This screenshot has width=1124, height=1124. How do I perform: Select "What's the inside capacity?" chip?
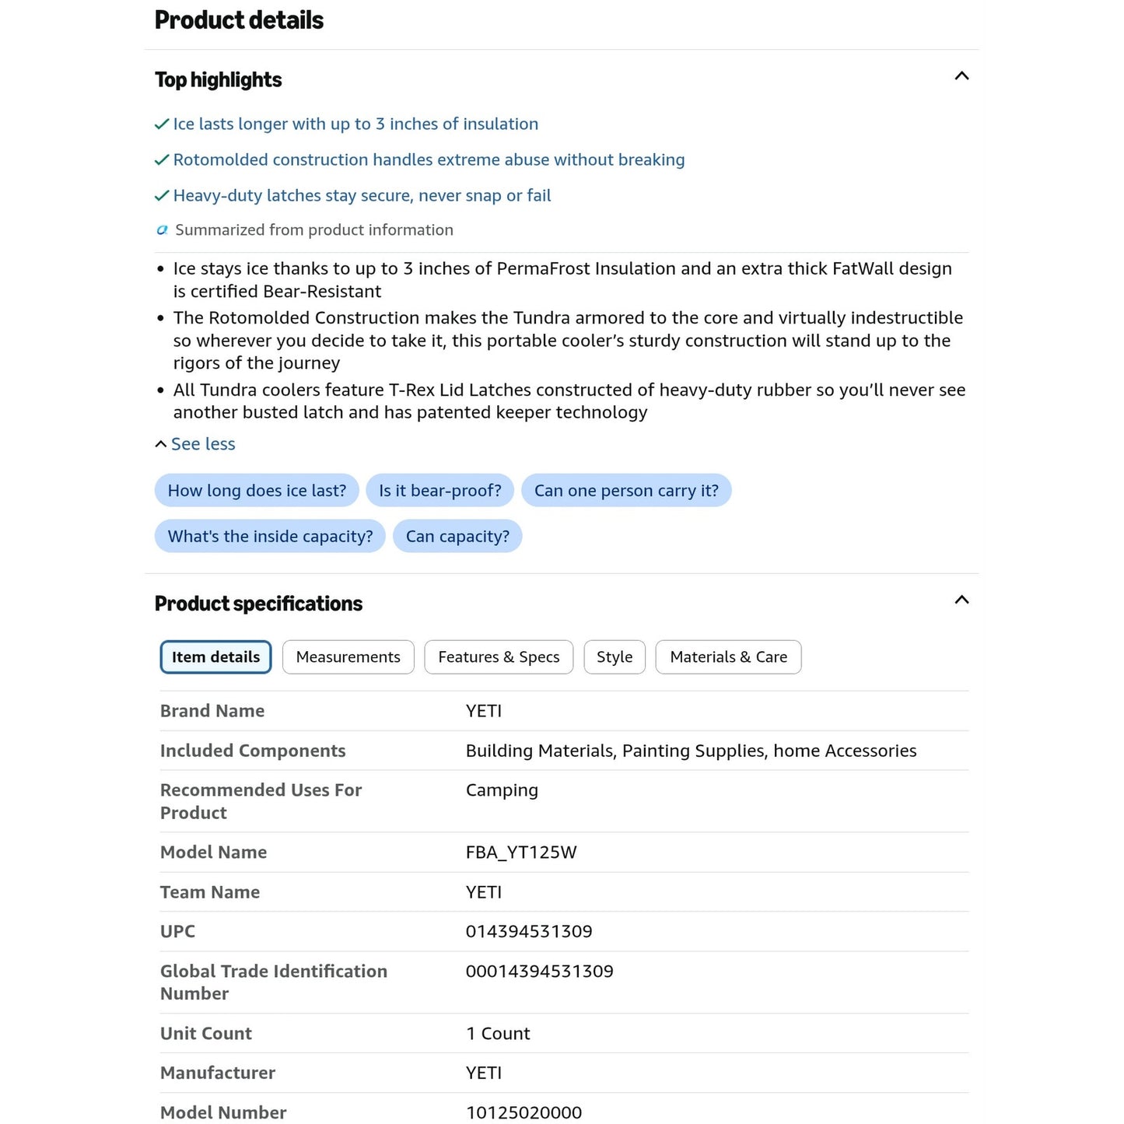point(270,537)
